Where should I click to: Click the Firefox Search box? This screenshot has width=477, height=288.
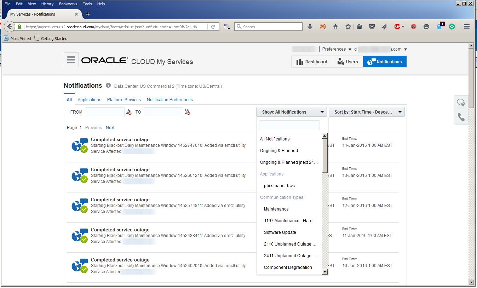(269, 27)
